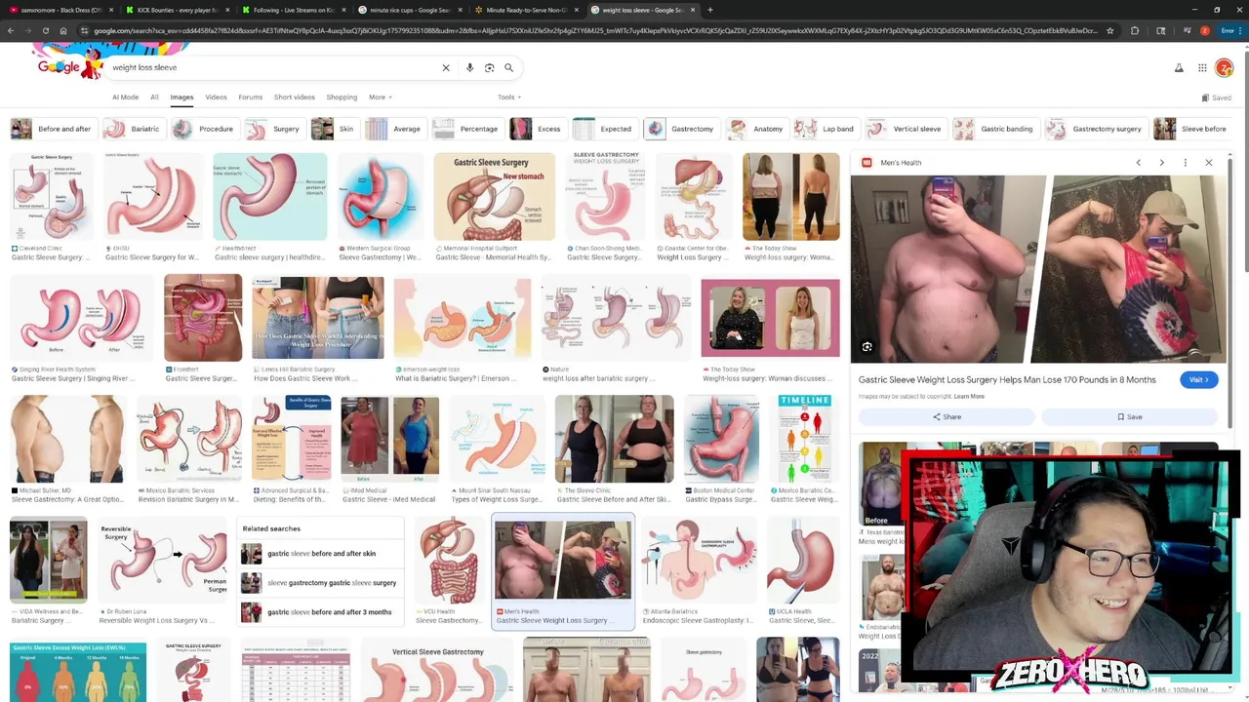Open the Atlanta Bariatrics endoscopic sleeve image
Viewport: 1249px width, 702px height.
pos(699,561)
